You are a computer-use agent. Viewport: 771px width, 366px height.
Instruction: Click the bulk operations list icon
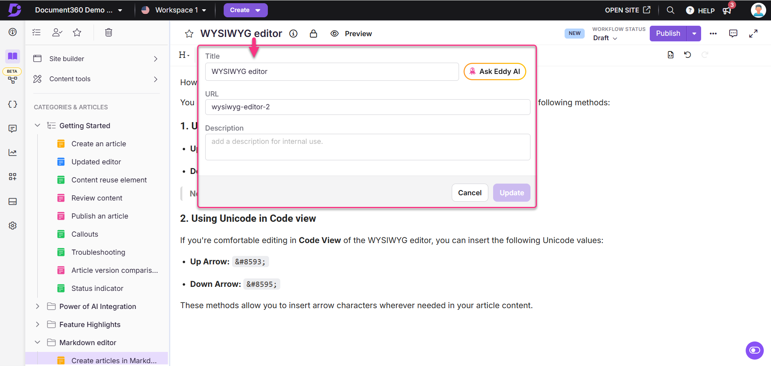(x=37, y=33)
